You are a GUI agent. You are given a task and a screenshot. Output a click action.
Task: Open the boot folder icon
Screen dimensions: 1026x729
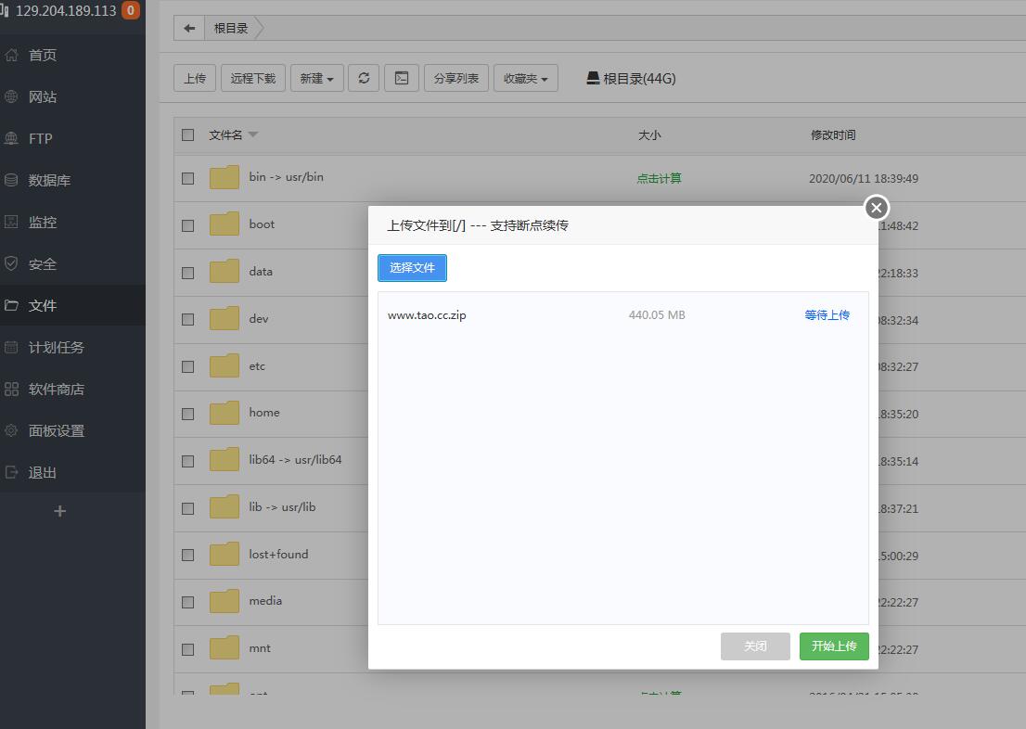(x=224, y=224)
